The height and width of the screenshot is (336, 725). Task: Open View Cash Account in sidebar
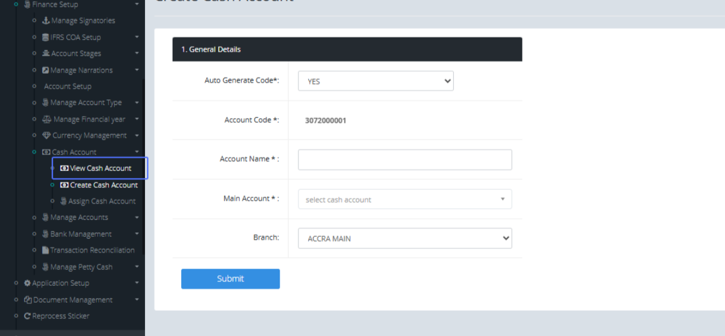click(100, 168)
